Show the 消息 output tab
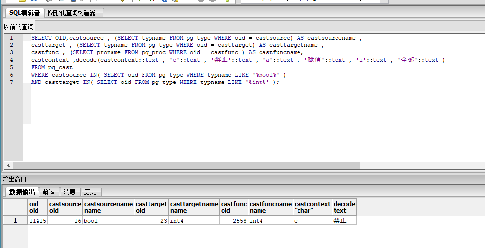 [x=69, y=192]
